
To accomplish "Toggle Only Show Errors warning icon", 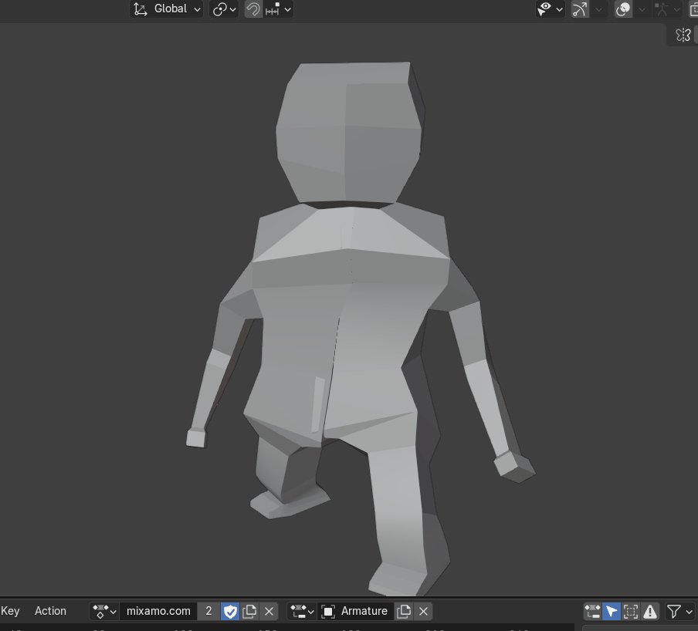I will [650, 611].
